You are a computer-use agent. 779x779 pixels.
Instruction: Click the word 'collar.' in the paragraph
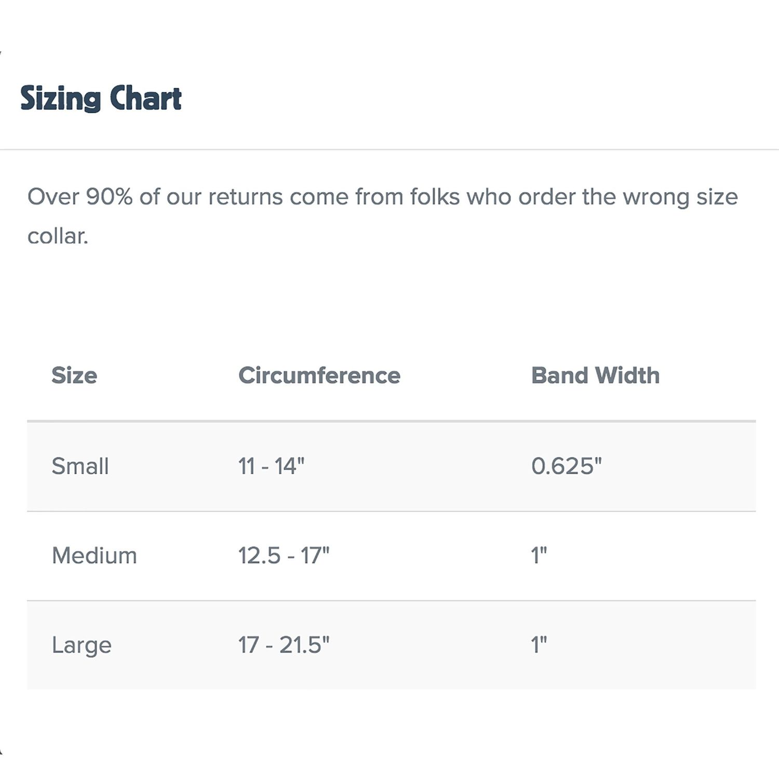coord(58,236)
